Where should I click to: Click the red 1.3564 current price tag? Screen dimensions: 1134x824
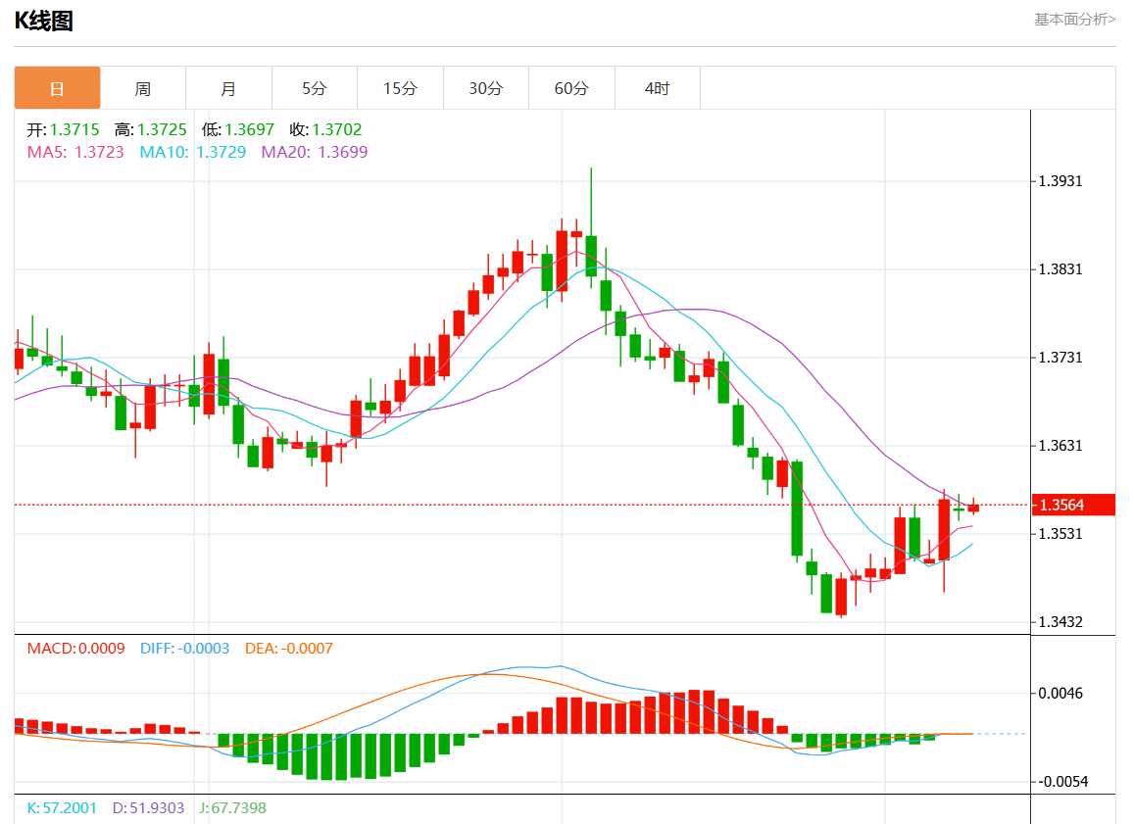click(x=1073, y=505)
